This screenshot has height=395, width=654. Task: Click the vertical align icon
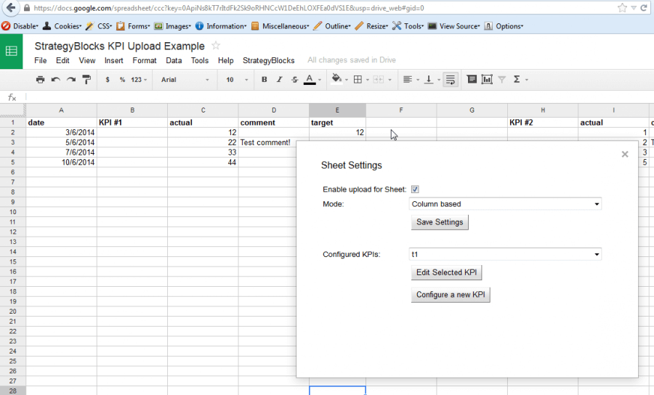tap(428, 80)
